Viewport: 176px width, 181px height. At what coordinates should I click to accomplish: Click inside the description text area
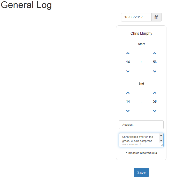point(139,140)
